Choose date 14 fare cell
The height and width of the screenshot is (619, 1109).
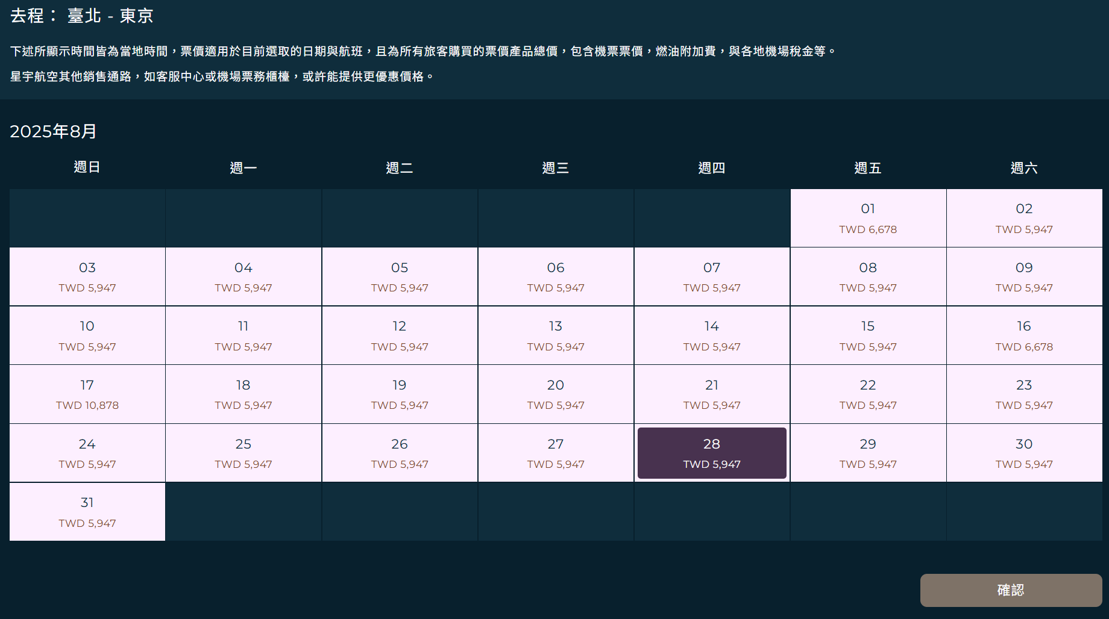point(712,335)
